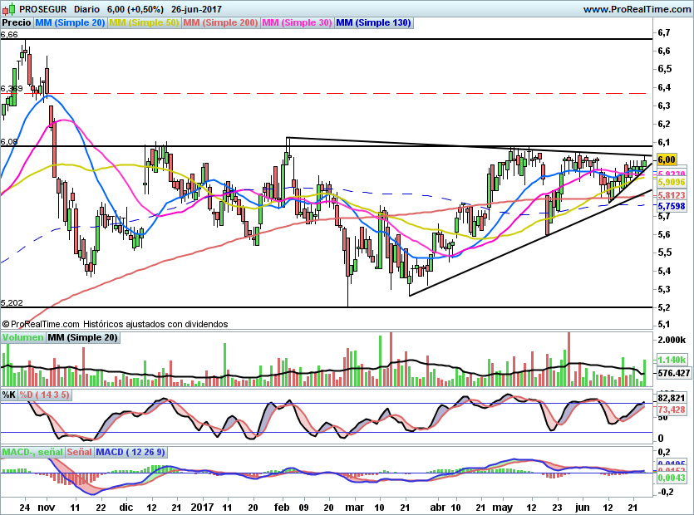Image resolution: width=694 pixels, height=515 pixels.
Task: Select the MM (Simple 30) magenta label
Action: [x=297, y=22]
